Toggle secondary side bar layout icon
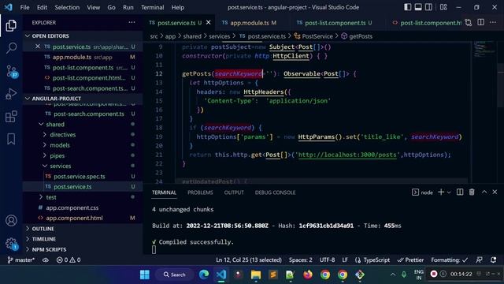Screen dimensions: 504x284 [428, 7]
